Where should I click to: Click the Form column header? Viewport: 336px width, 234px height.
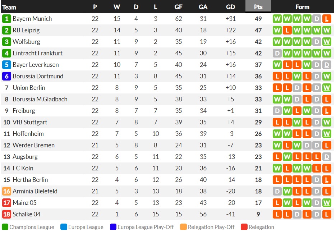[x=302, y=7]
